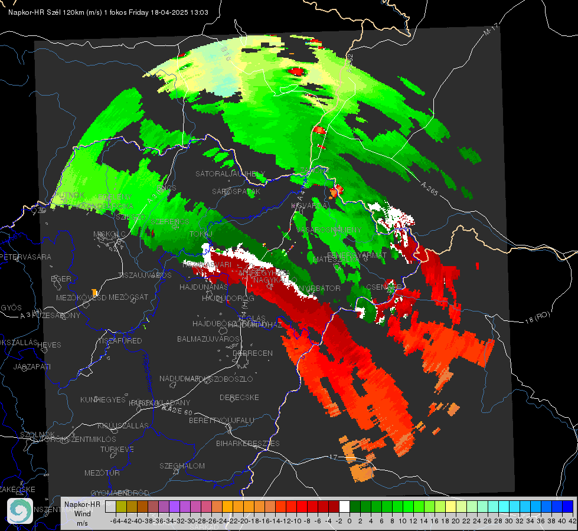Screen dimensions: 578x531
Task: Click the DEBRECEN city label
Action: (x=253, y=353)
